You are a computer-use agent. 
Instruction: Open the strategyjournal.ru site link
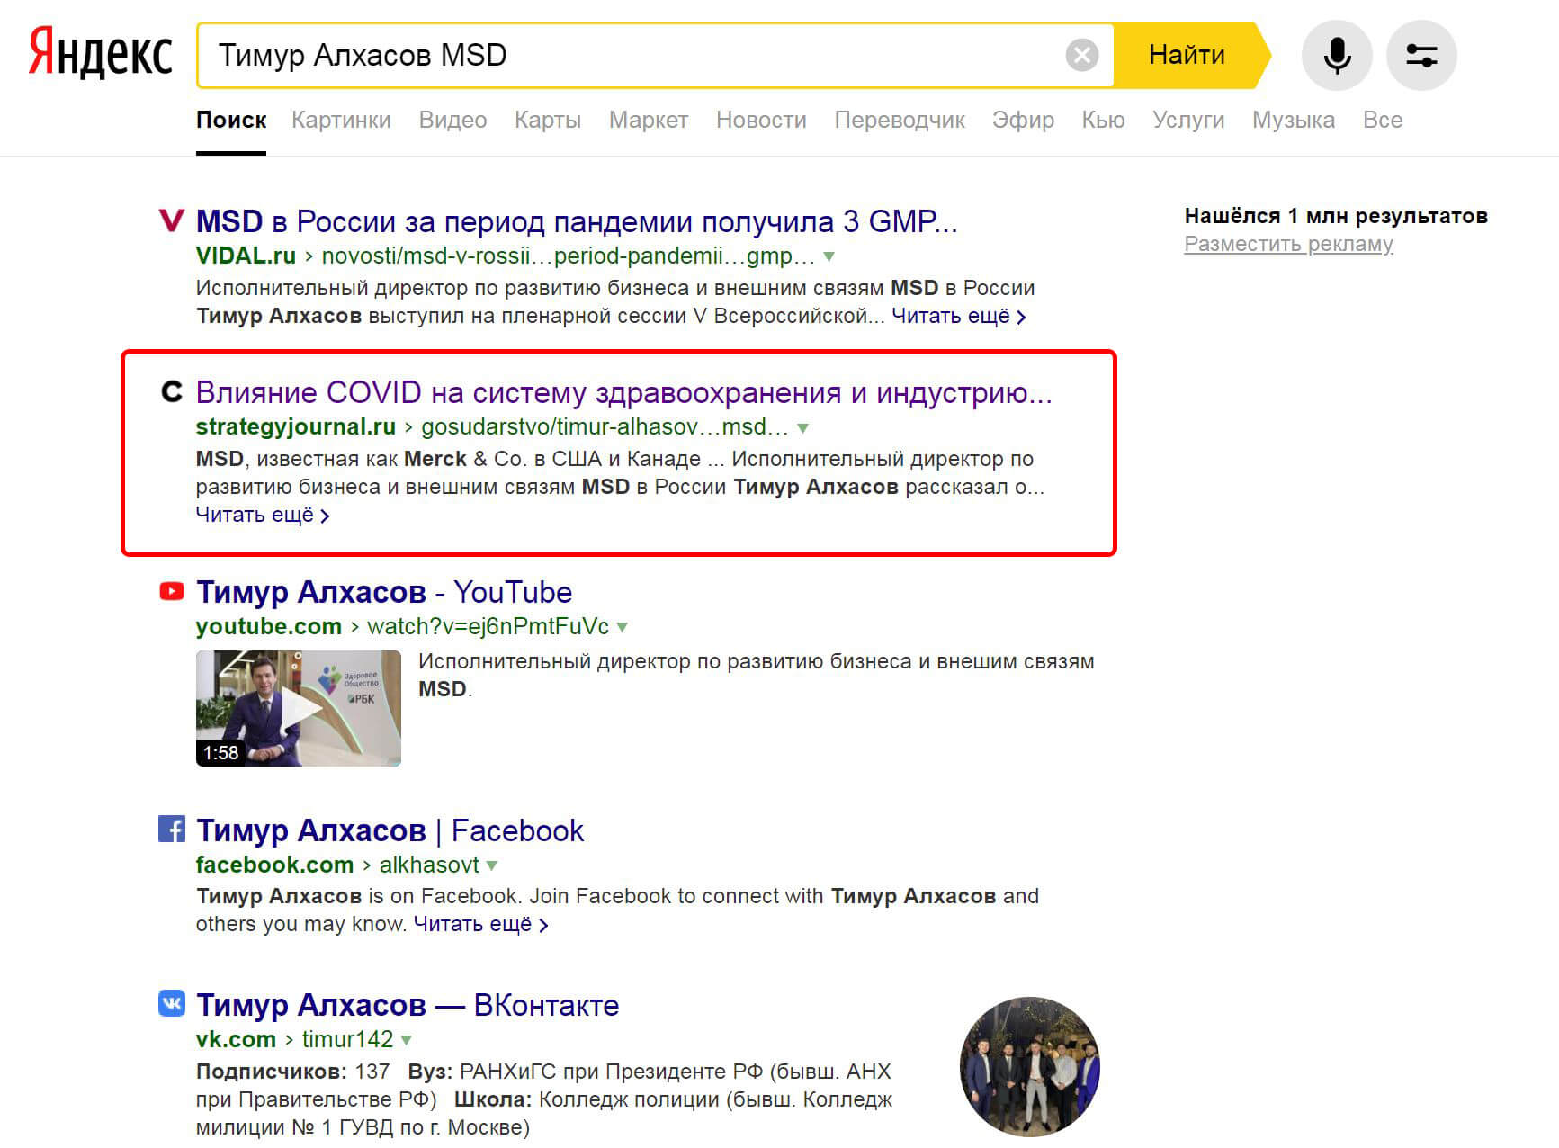pos(296,426)
